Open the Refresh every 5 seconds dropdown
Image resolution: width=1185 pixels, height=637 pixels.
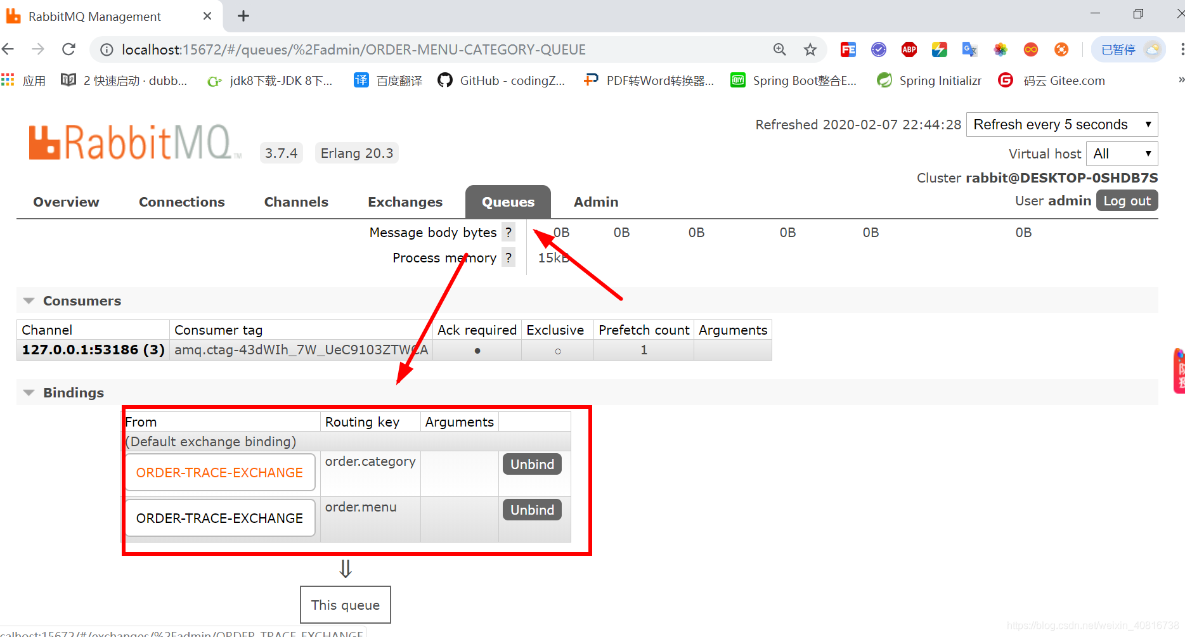tap(1062, 124)
